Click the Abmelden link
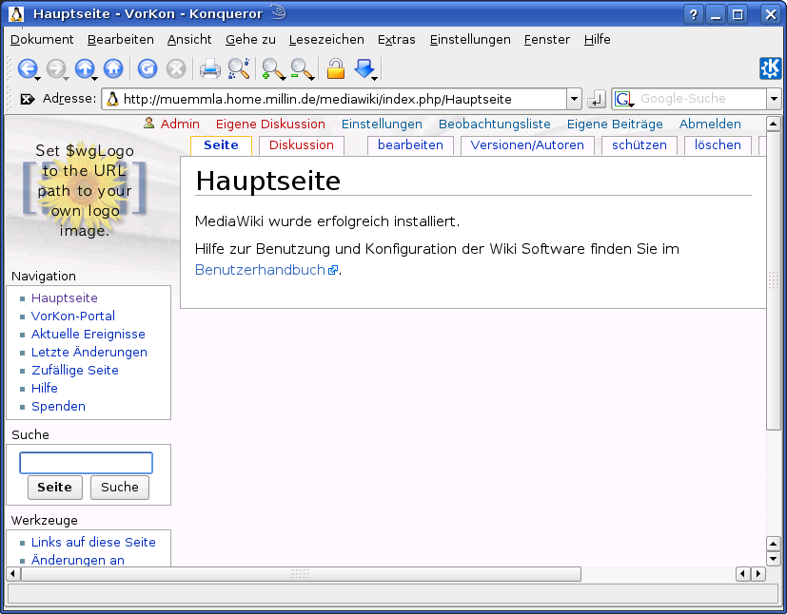Screen dimensions: 787x614 (x=710, y=124)
